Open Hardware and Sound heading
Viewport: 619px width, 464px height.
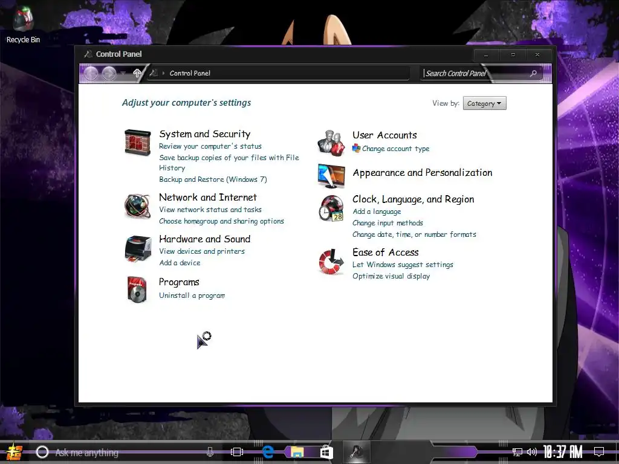point(204,239)
